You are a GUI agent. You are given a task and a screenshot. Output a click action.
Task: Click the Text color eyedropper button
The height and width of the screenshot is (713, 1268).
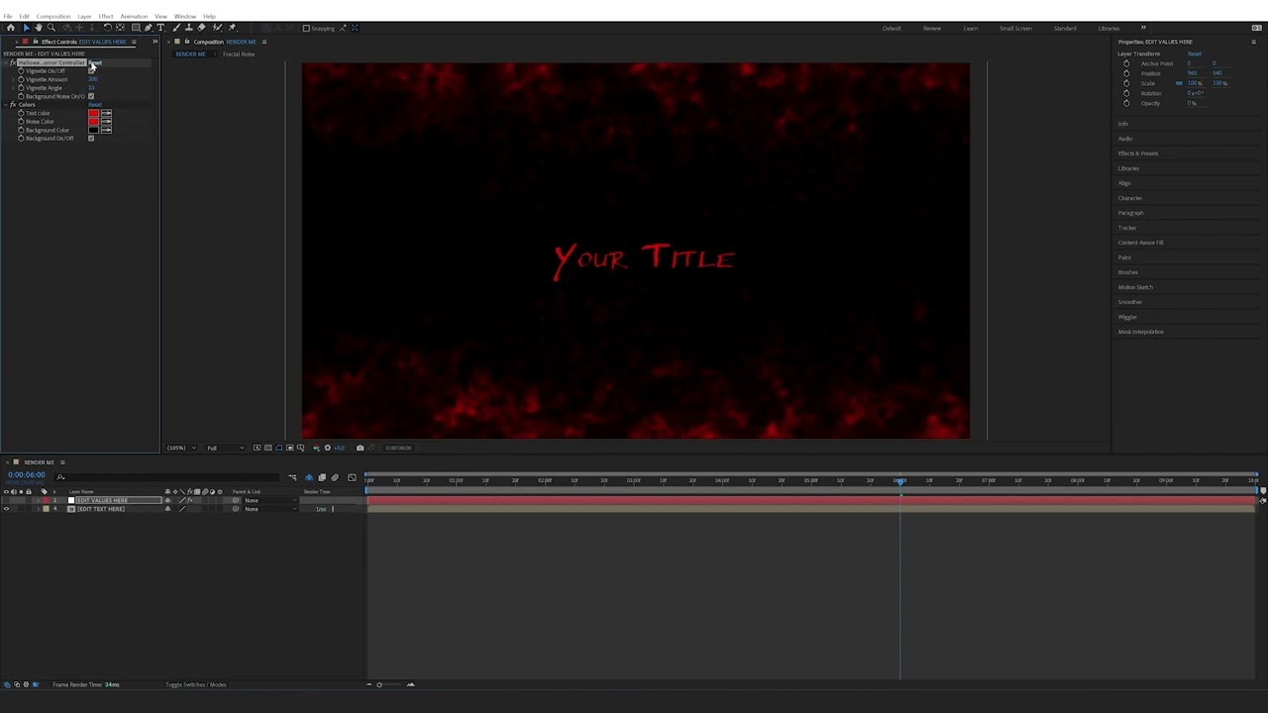(106, 113)
